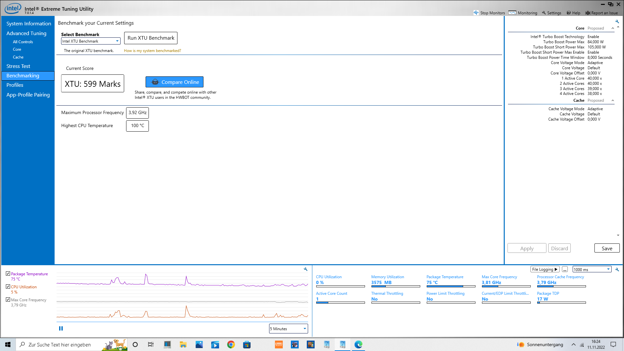Viewport: 624px width, 351px height.
Task: Toggle CPU Utilization graph checkbox
Action: click(x=8, y=287)
